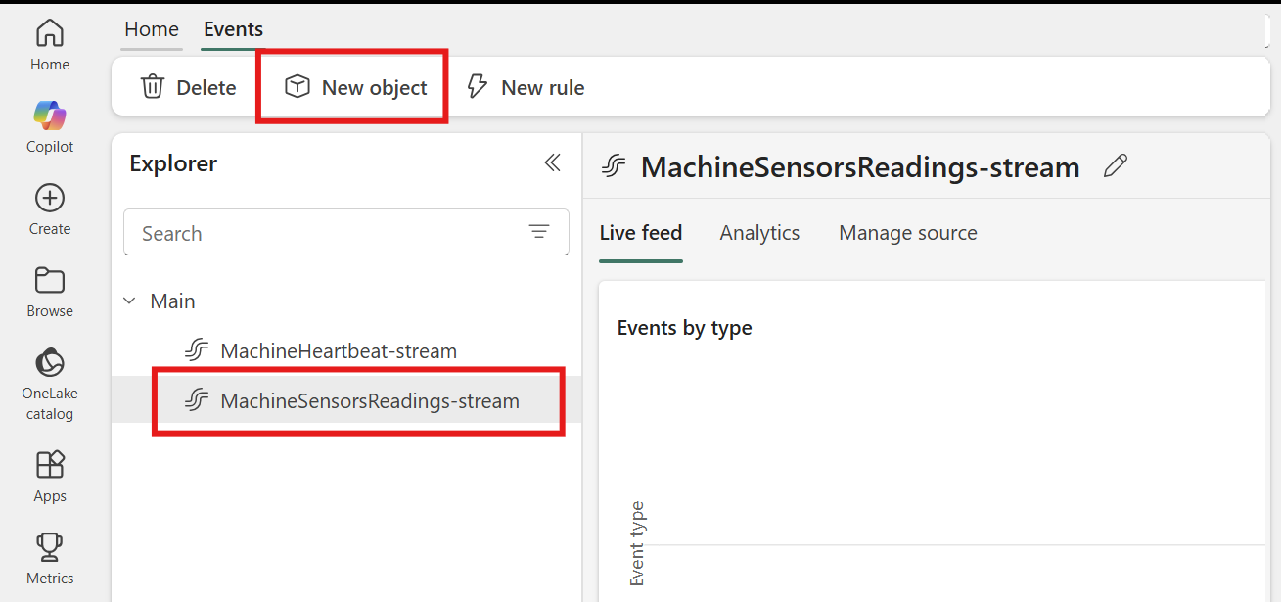Click the Events by type heading
The image size is (1281, 602).
point(685,328)
